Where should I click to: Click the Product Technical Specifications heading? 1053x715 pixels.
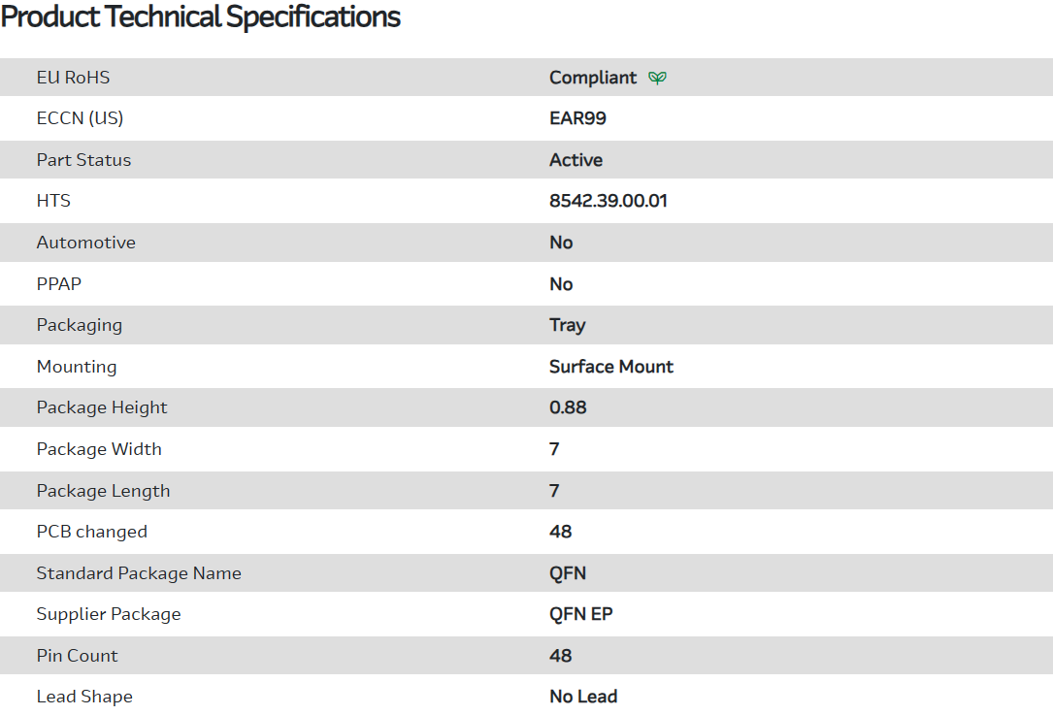(x=201, y=16)
